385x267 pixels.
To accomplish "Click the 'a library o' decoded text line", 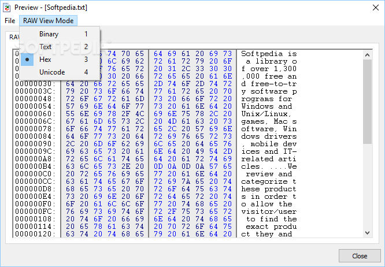I will 271,61.
